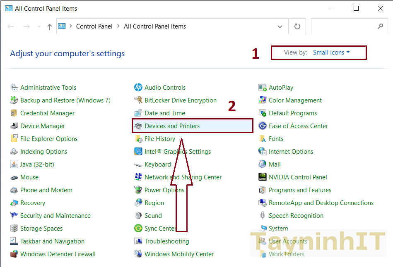The height and width of the screenshot is (267, 393).
Task: Open the Device Manager icon
Action: click(x=14, y=126)
